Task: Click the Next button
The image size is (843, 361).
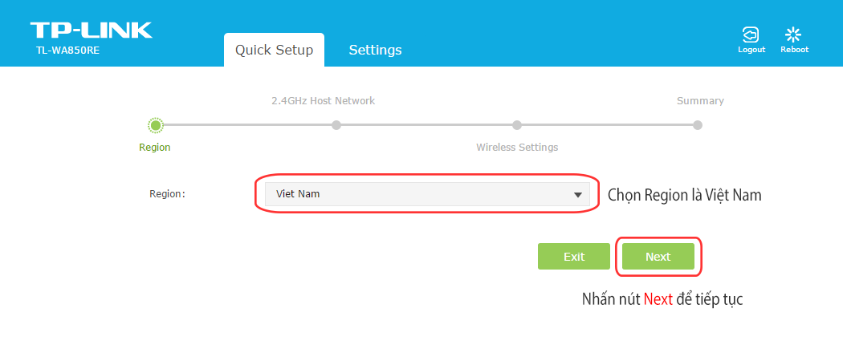Action: point(658,257)
